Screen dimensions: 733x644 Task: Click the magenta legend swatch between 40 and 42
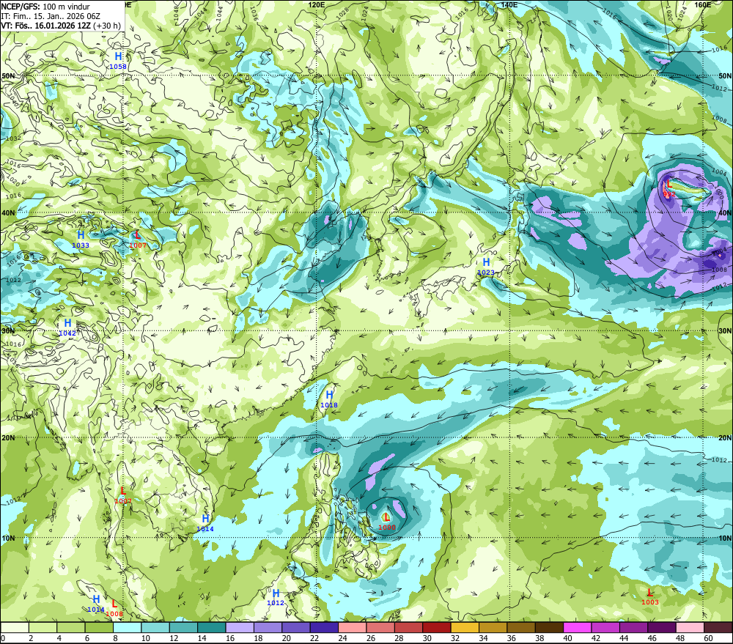[578, 627]
